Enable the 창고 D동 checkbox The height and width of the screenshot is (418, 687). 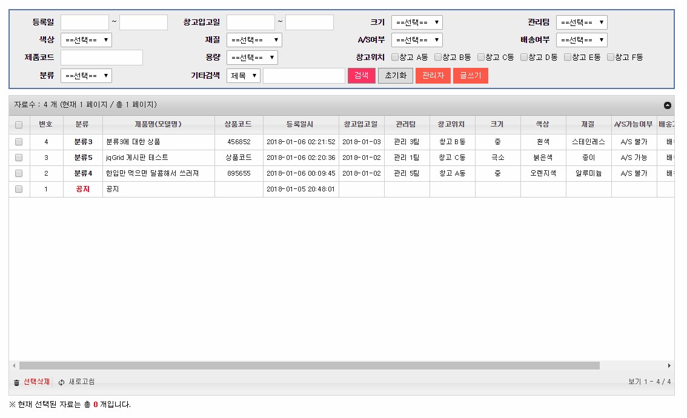(x=524, y=58)
